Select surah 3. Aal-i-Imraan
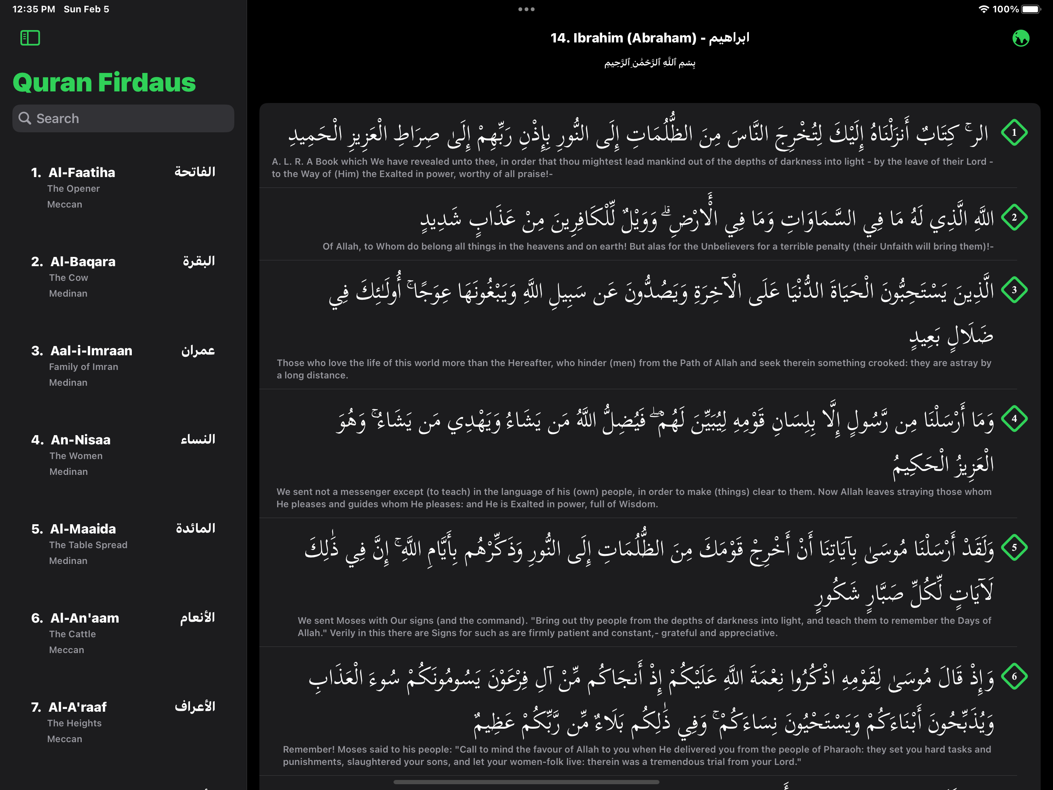Image resolution: width=1053 pixels, height=790 pixels. tap(123, 366)
